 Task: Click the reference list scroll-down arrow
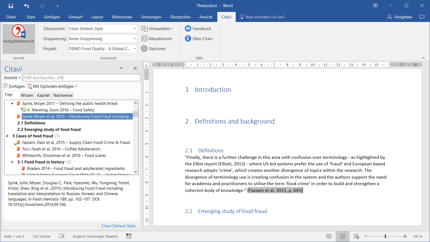136,172
